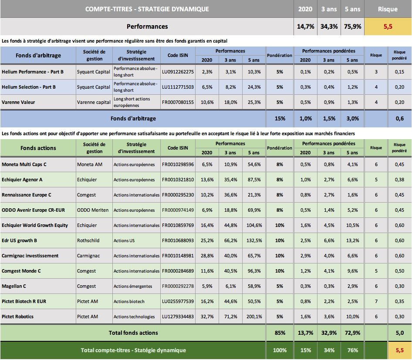Click ISIN code FR0000295230
412x360 pixels.
coord(178,195)
